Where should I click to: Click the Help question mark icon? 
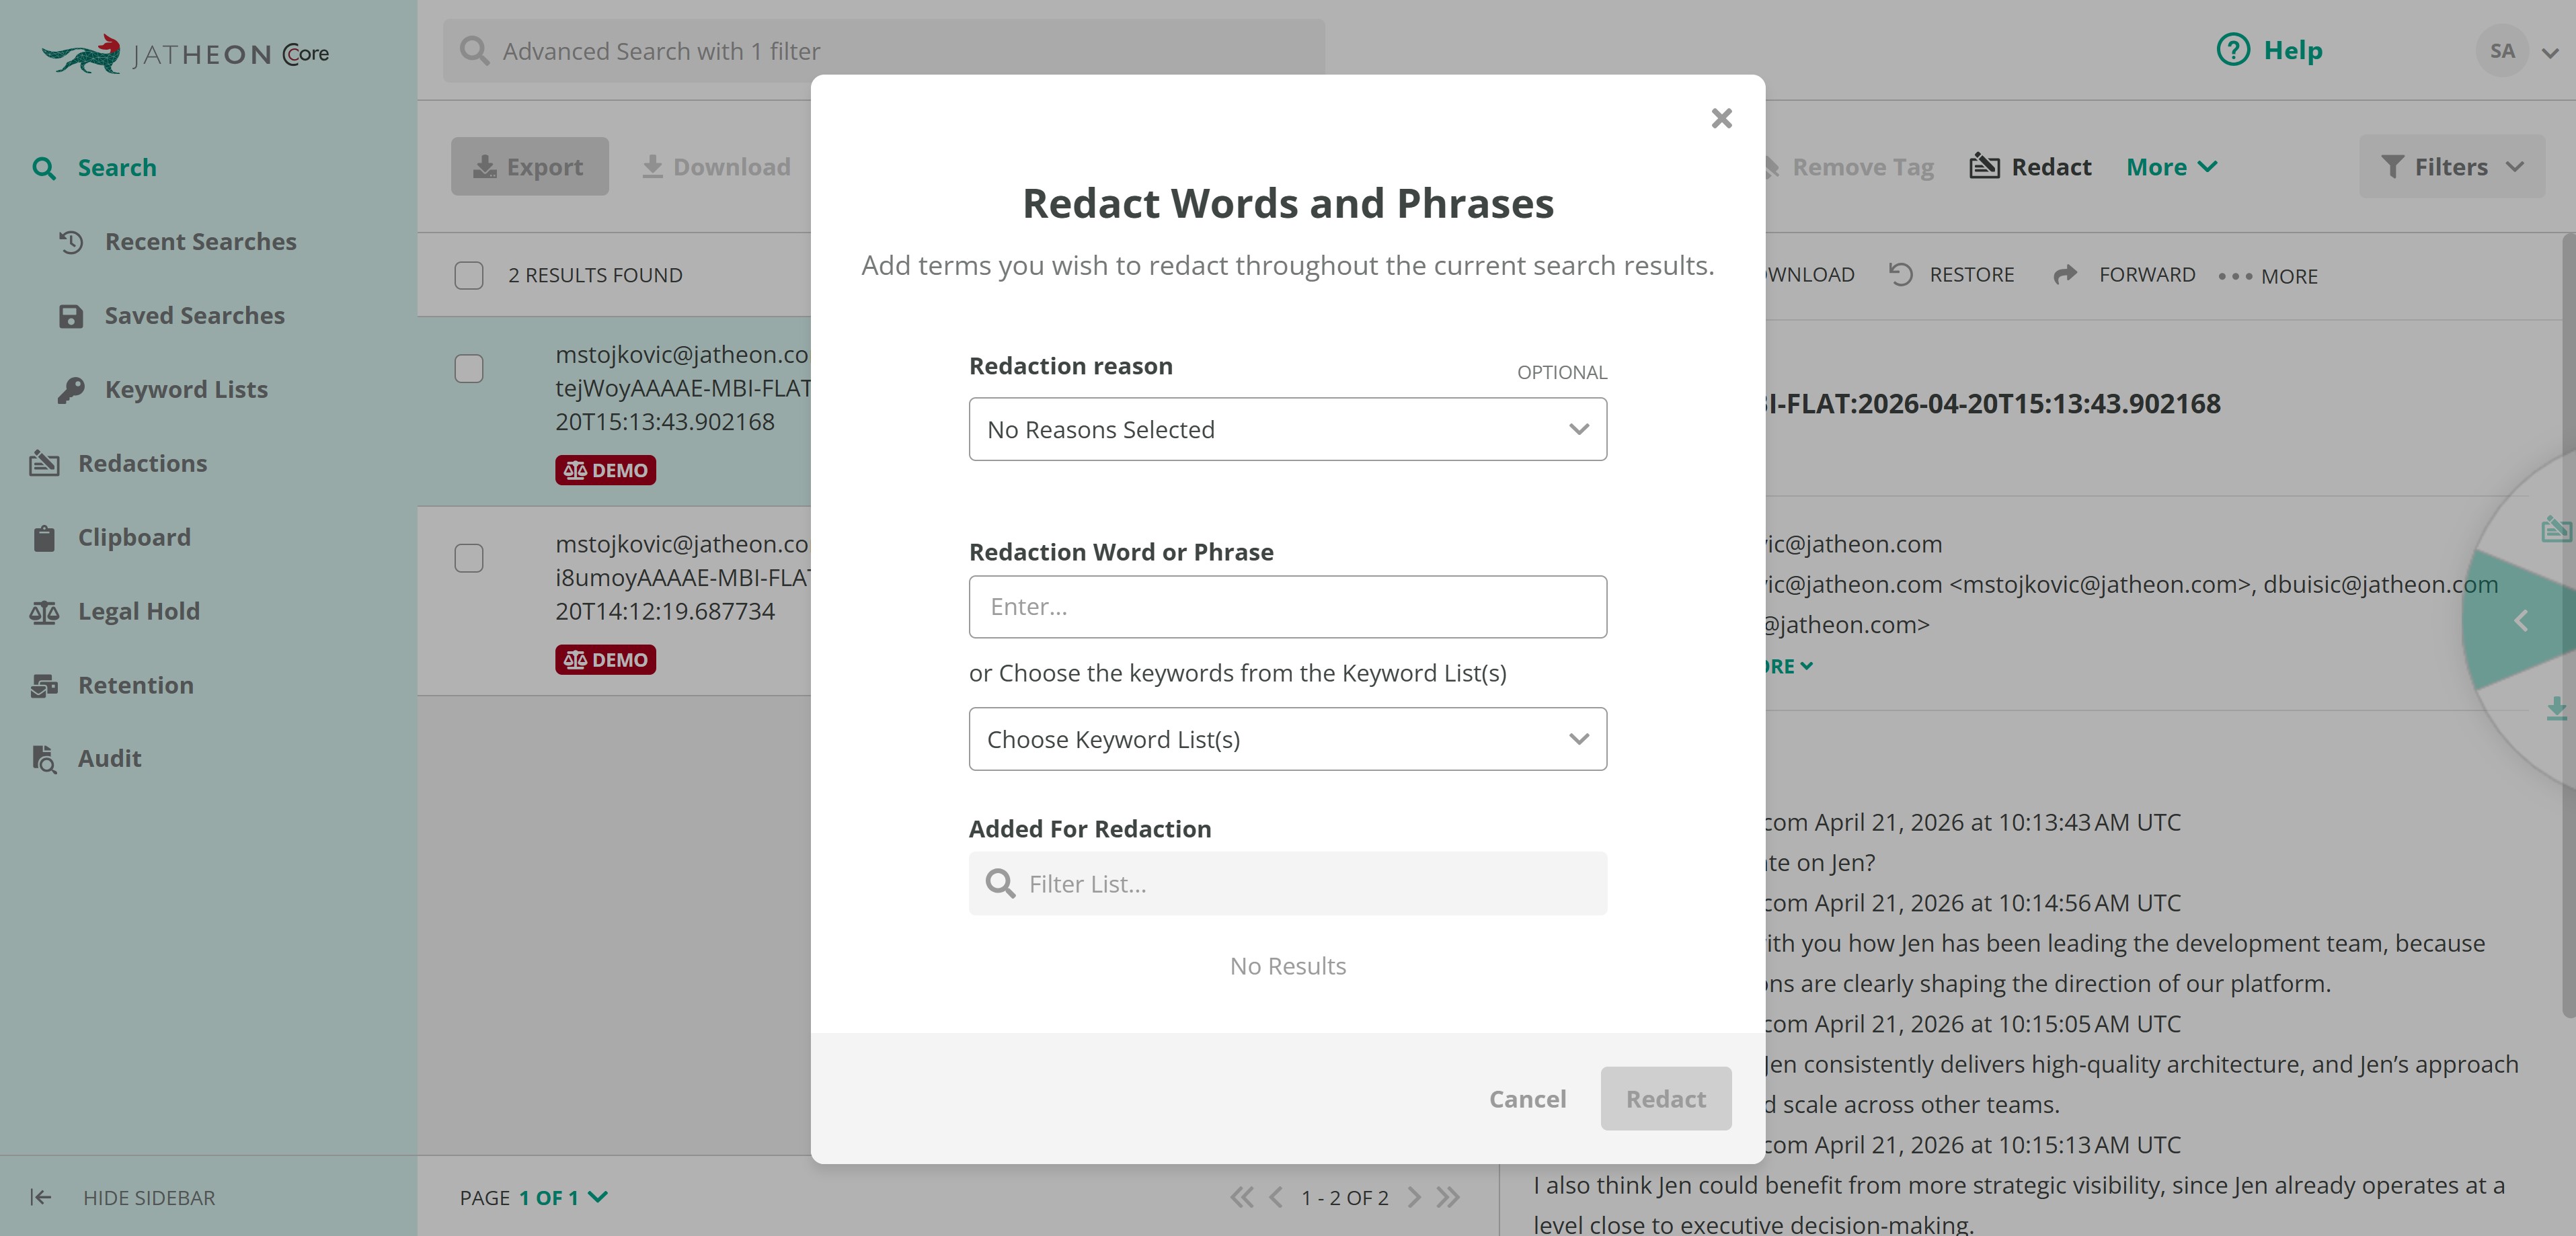[2232, 50]
